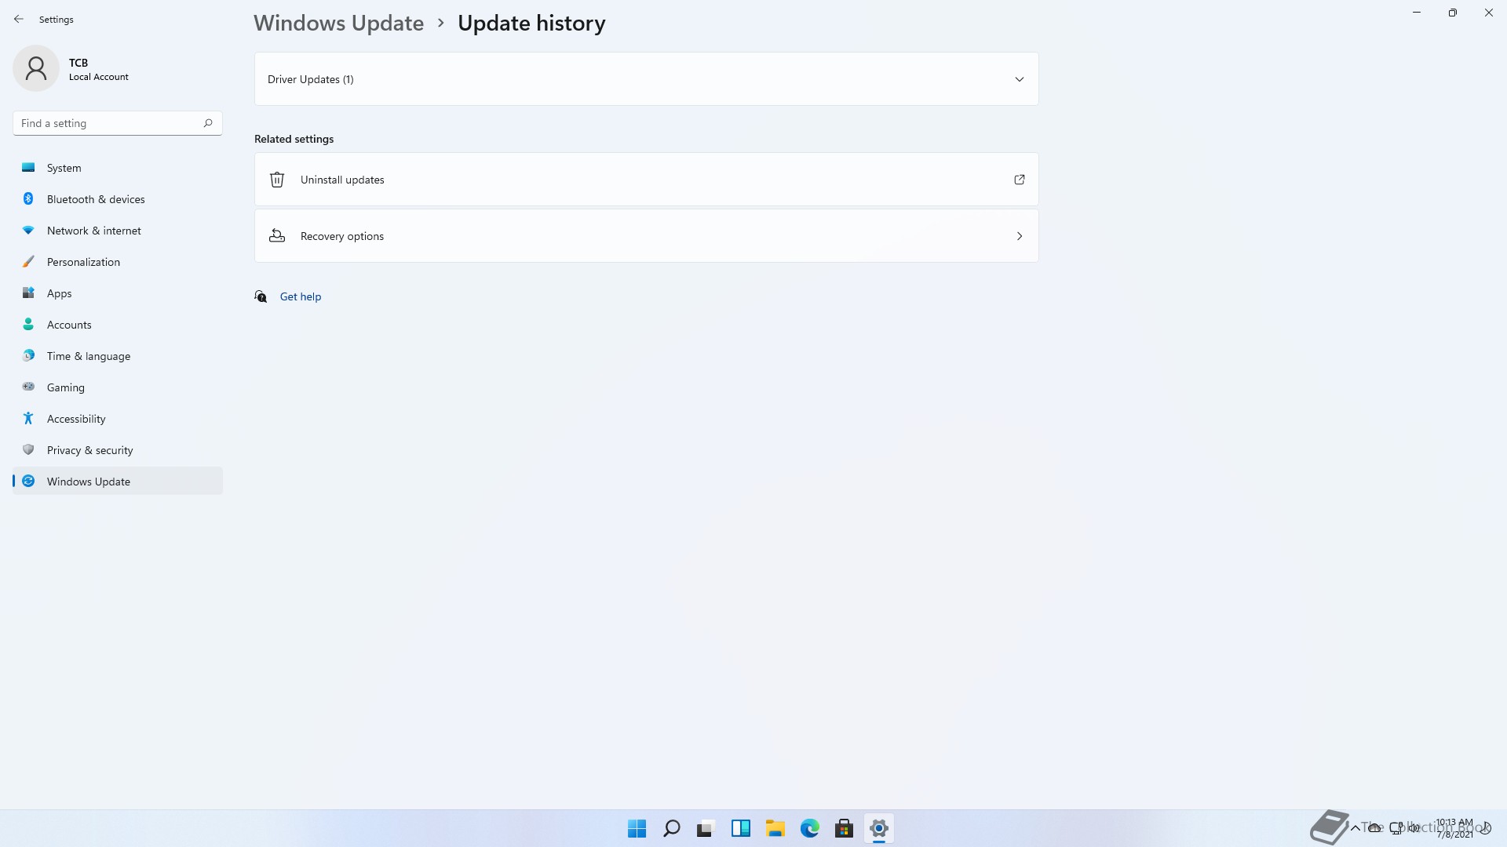
Task: Open Personalization brush icon in sidebar
Action: pos(28,262)
